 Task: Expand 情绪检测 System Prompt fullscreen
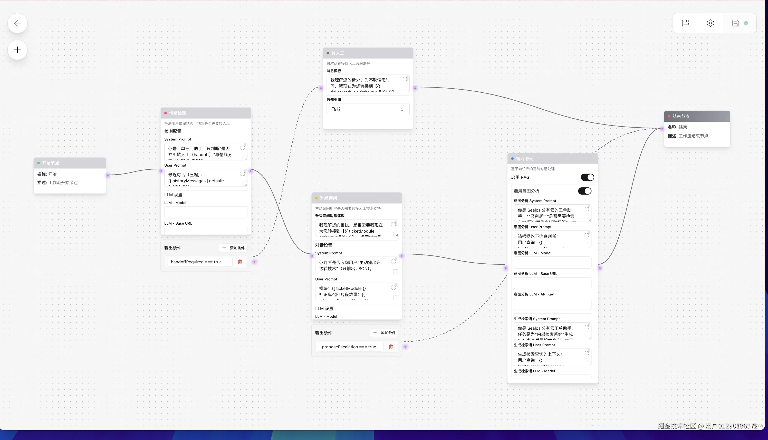click(242, 148)
